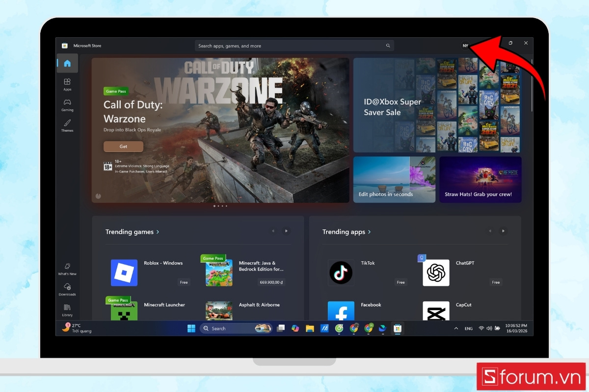
Task: Open the Minecraft Launcher title text
Action: (164, 305)
